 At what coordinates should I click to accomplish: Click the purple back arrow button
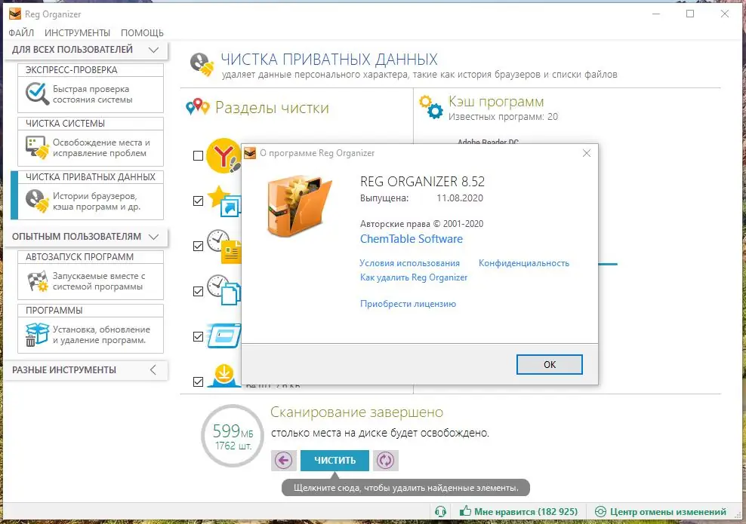284,461
